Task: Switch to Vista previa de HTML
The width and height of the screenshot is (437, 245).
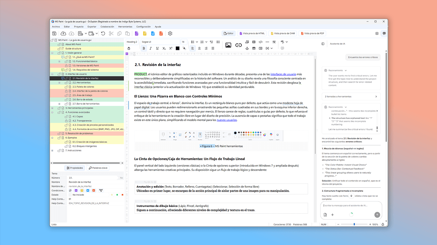Action: [x=252, y=34]
